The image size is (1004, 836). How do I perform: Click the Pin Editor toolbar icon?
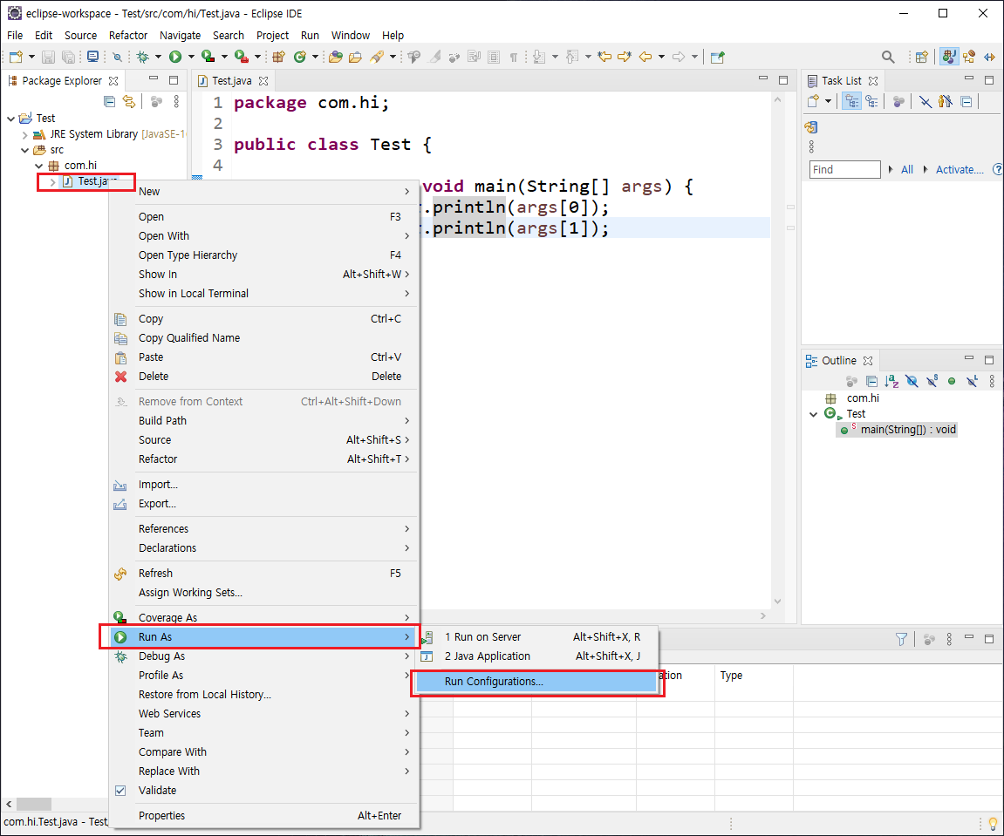pyautogui.click(x=718, y=57)
